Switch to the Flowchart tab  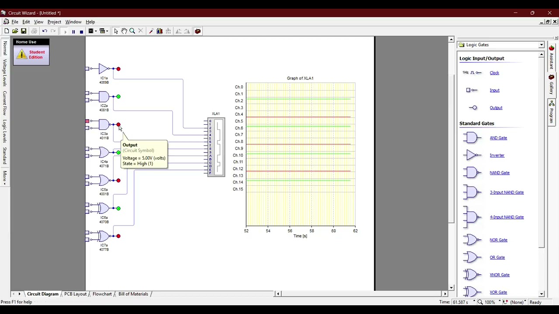click(102, 294)
